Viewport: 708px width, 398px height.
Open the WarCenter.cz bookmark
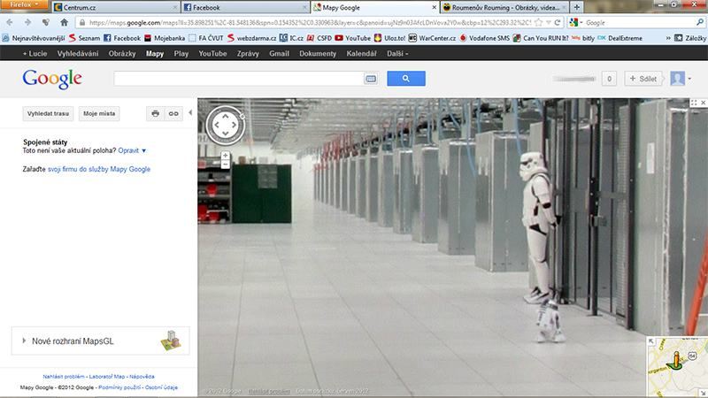click(432, 38)
